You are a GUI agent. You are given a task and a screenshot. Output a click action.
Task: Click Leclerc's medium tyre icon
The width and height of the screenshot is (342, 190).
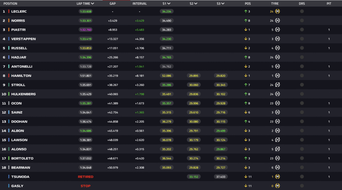click(x=278, y=11)
